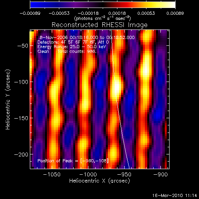Click the Reconstructed RHESSI Image title
Screen dimensions: 199x199
tap(99, 25)
